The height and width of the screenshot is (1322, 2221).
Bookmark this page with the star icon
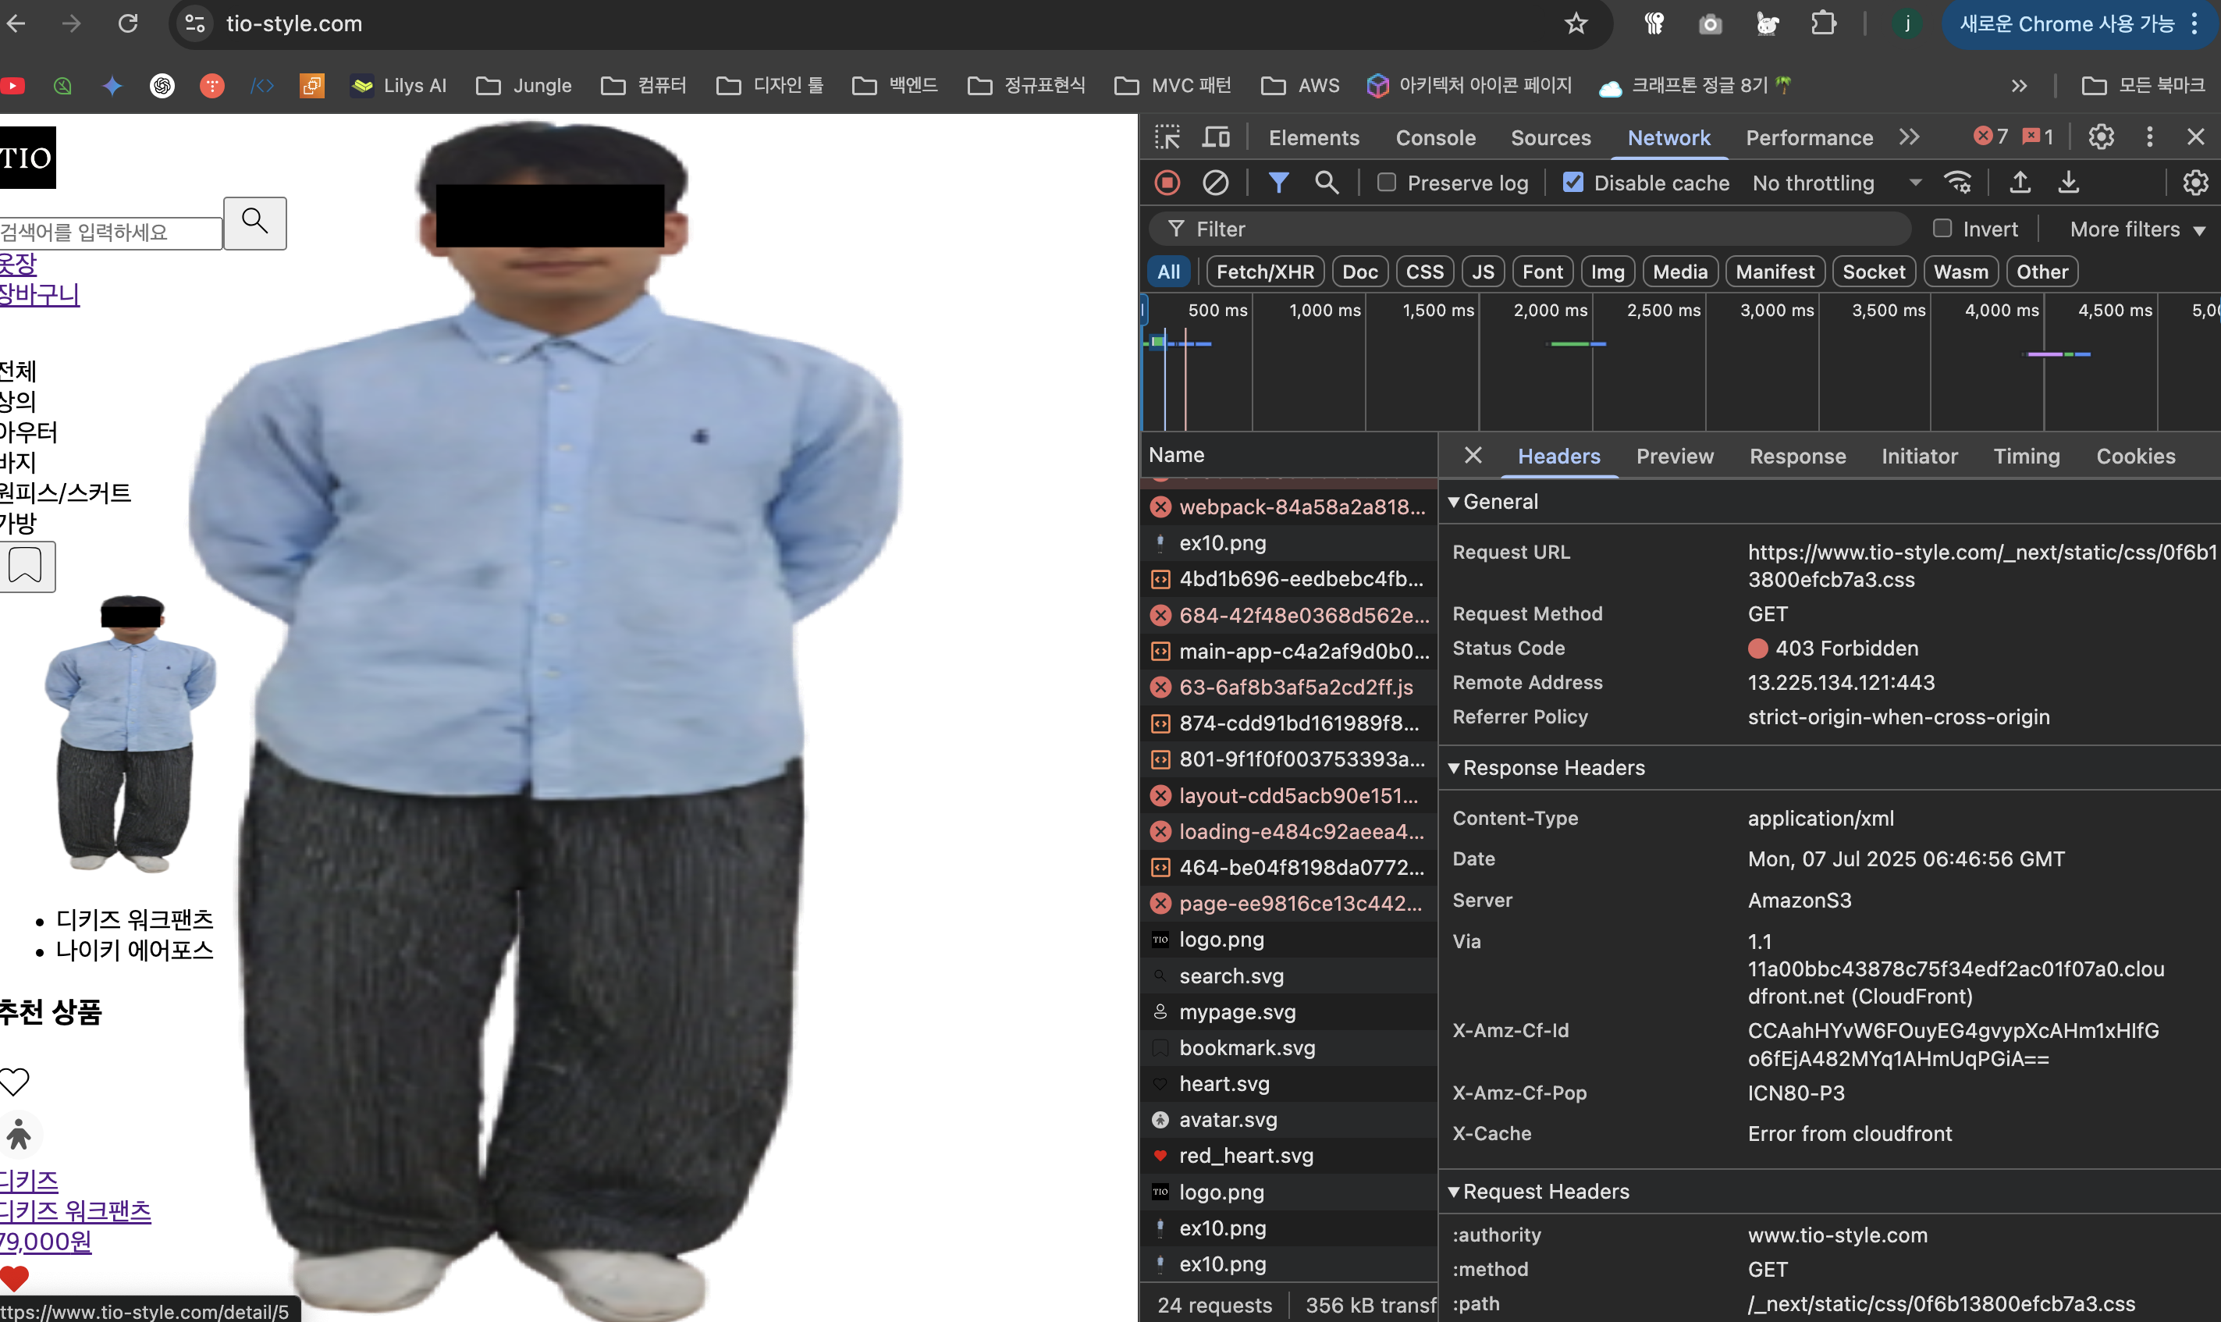pos(1576,24)
